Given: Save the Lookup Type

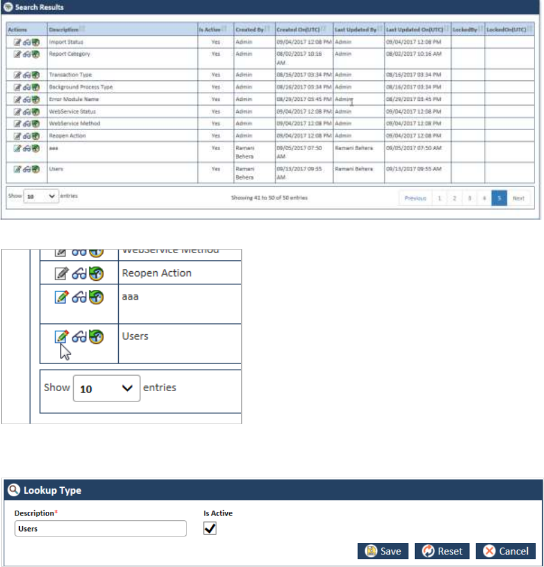Looking at the screenshot, I should click(383, 551).
